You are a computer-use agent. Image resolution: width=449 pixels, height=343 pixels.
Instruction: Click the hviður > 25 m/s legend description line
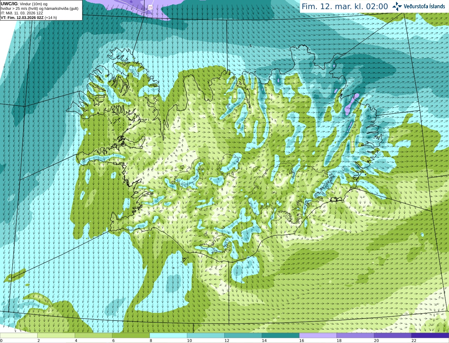coord(40,8)
